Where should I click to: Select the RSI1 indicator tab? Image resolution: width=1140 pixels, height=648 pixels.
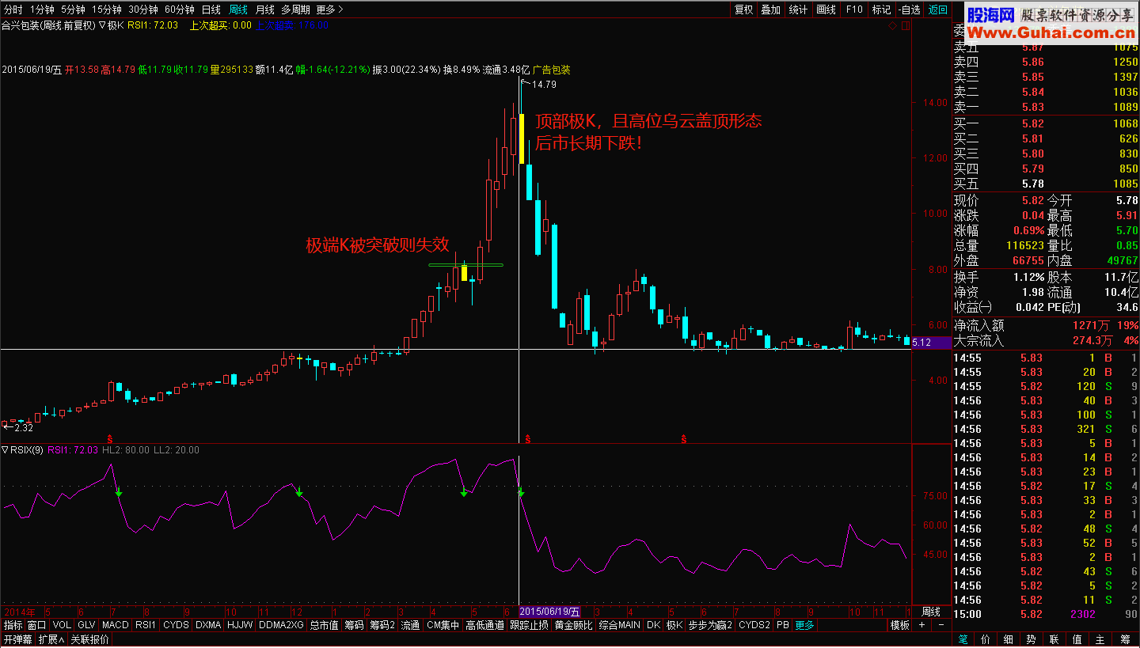145,625
